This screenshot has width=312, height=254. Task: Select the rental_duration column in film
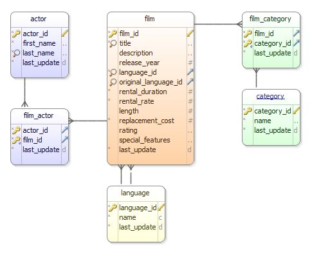[x=143, y=92]
